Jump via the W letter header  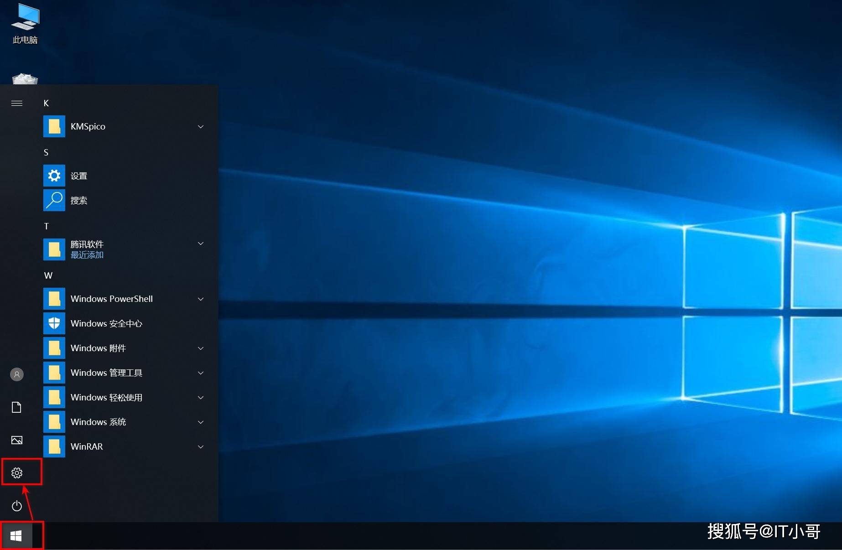48,275
